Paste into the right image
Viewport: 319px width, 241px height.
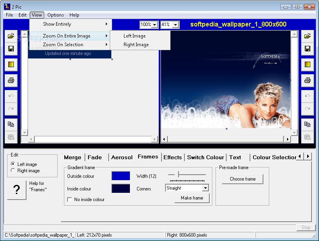(308, 137)
